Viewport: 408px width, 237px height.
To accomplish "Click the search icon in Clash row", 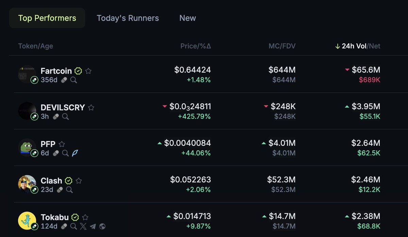I will pos(69,190).
